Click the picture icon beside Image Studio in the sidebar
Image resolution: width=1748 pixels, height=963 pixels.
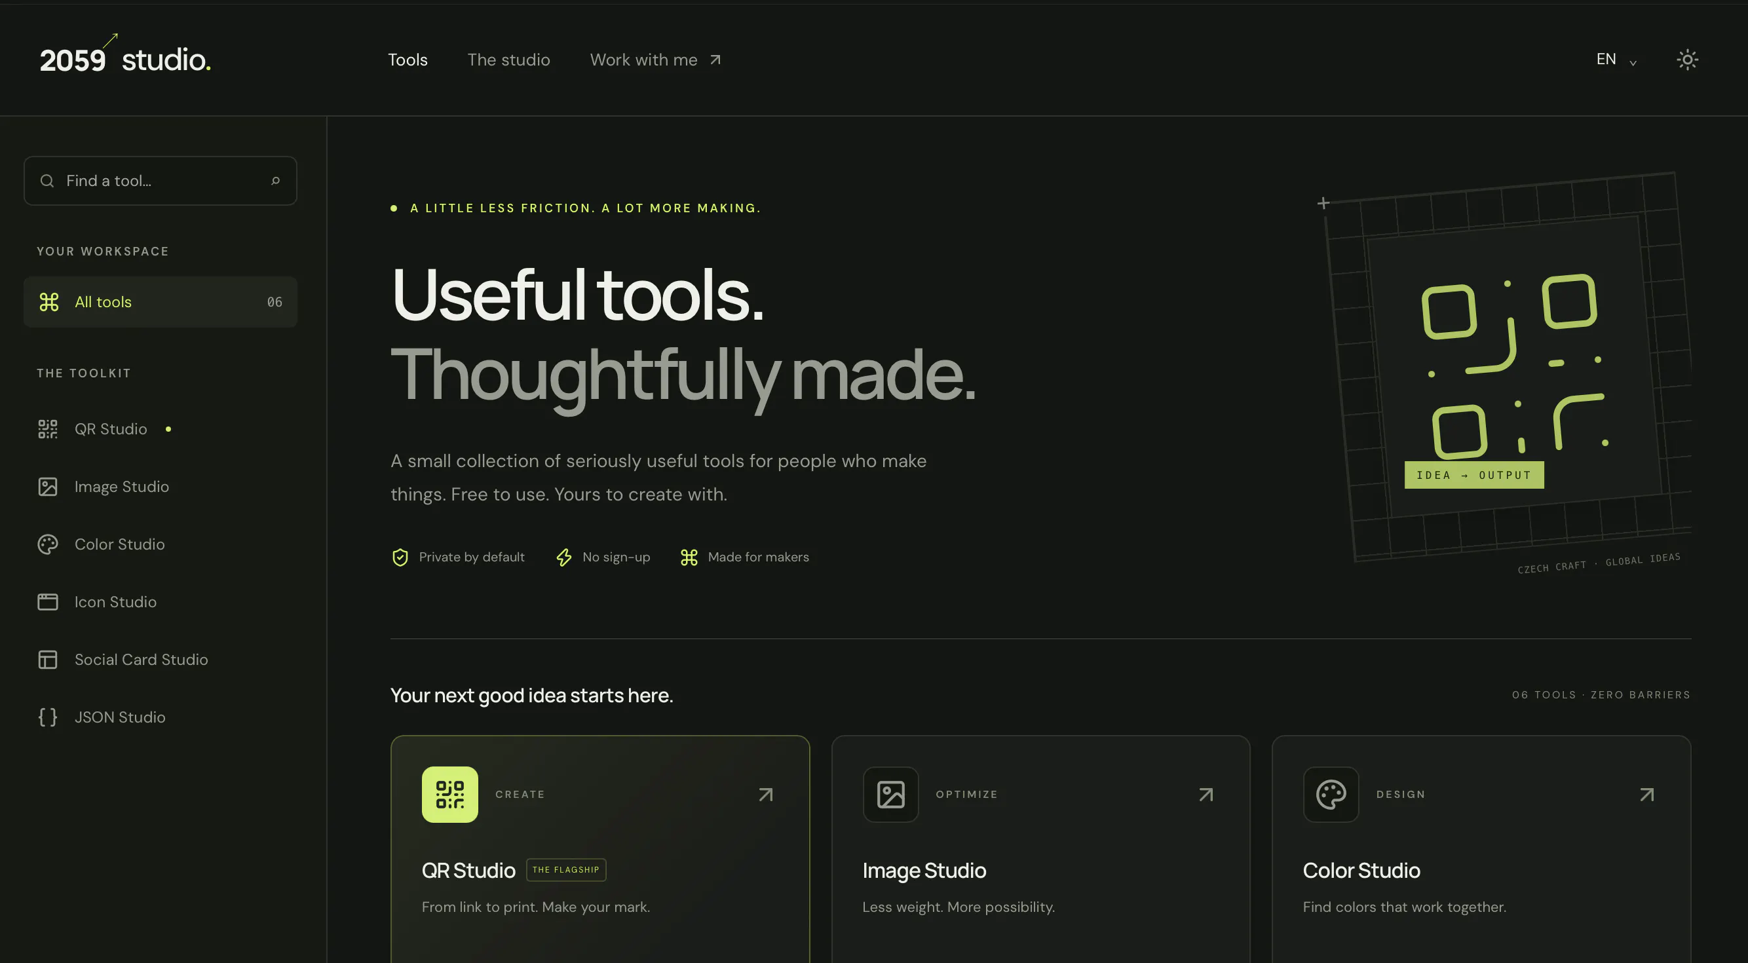tap(47, 487)
